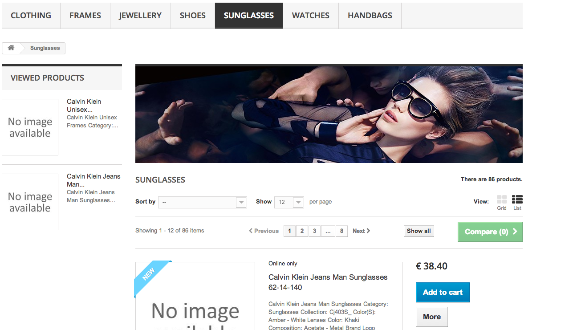Open the Shoes category tab
This screenshot has width=573, height=330.
pos(193,16)
